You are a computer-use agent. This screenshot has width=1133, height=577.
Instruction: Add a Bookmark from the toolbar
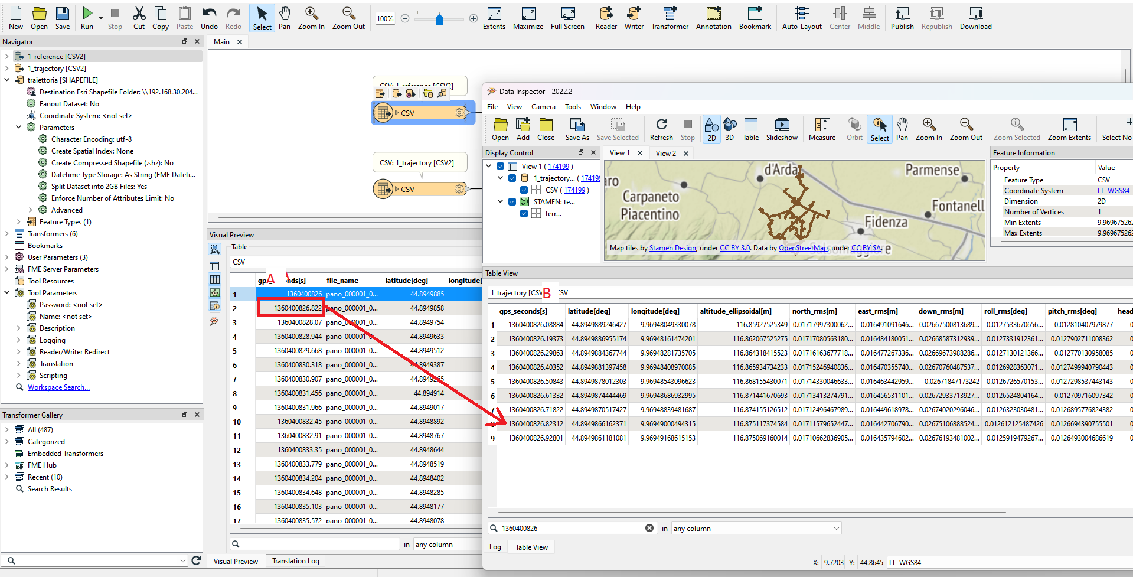(755, 18)
